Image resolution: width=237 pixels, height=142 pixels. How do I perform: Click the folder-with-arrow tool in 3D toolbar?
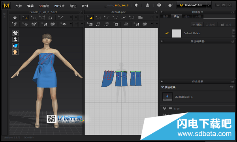coord(50,18)
